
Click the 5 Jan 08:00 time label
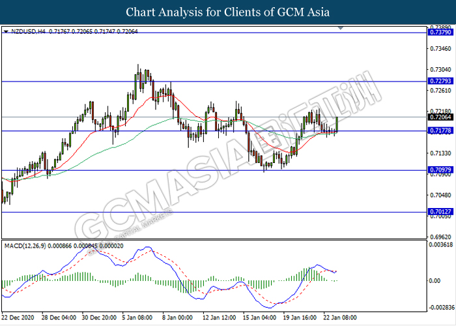[137, 318]
